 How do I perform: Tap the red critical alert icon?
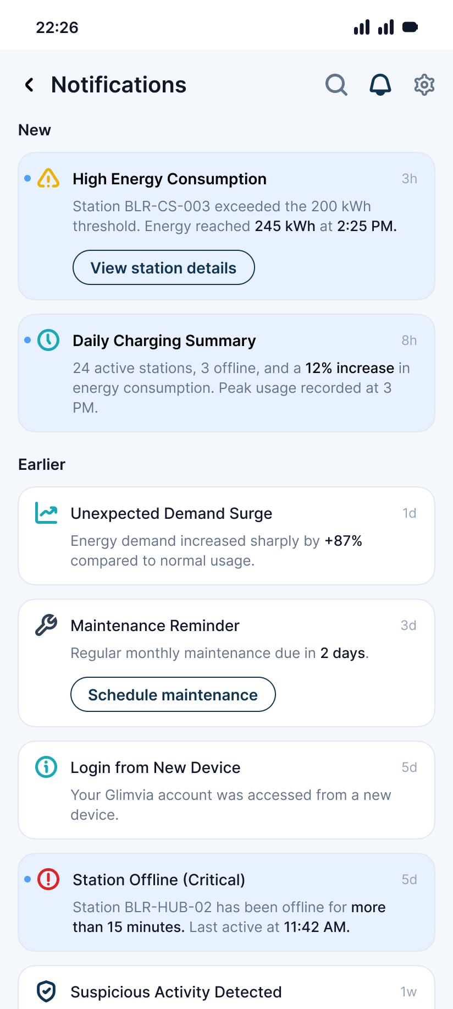pos(48,879)
